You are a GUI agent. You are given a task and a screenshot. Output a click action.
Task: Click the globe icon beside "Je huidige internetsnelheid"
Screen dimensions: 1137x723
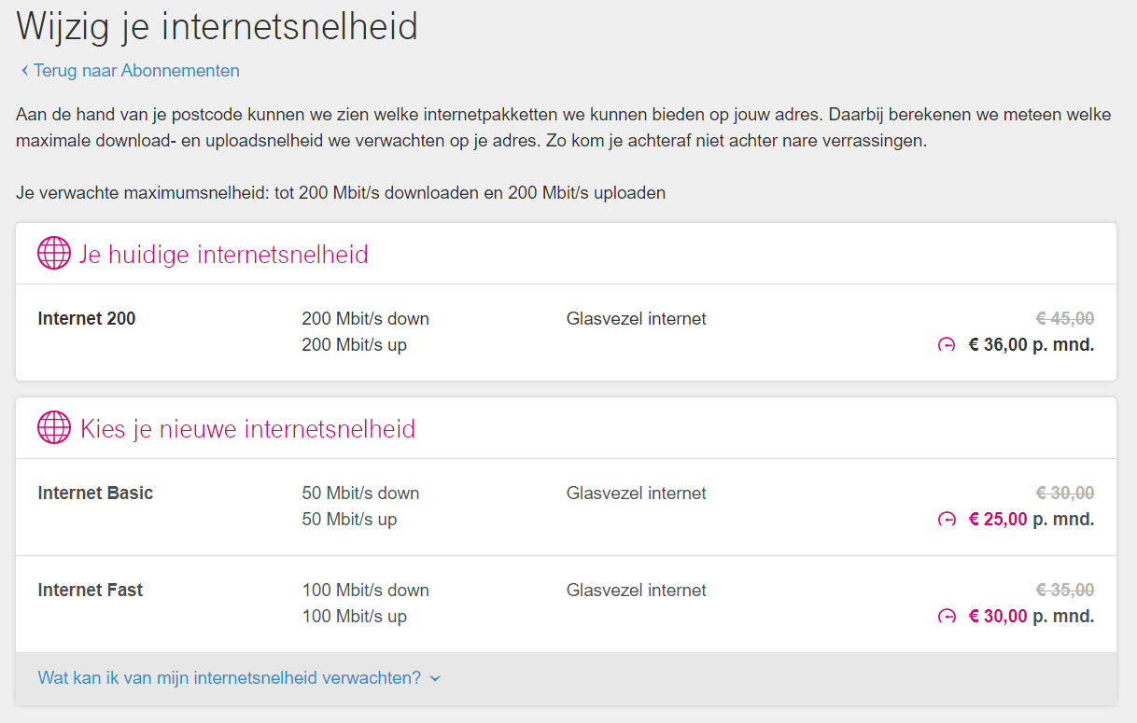pyautogui.click(x=54, y=253)
